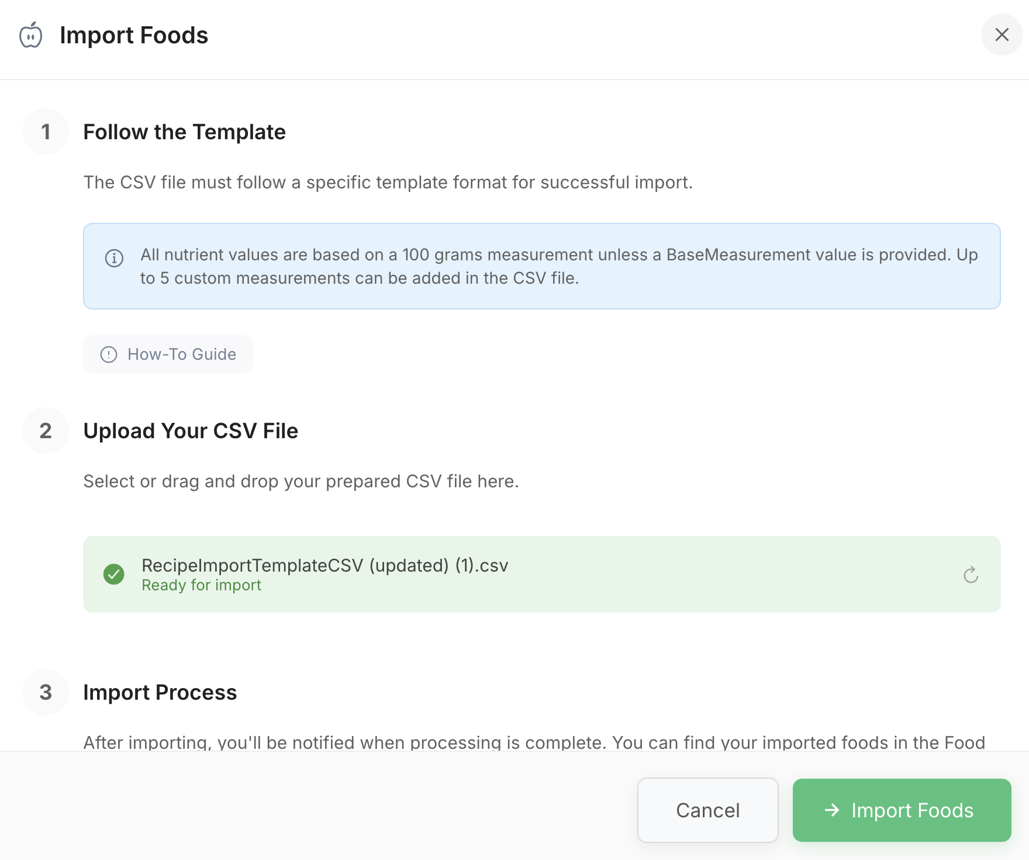Click the apple logo icon in header
This screenshot has width=1029, height=860.
click(31, 35)
